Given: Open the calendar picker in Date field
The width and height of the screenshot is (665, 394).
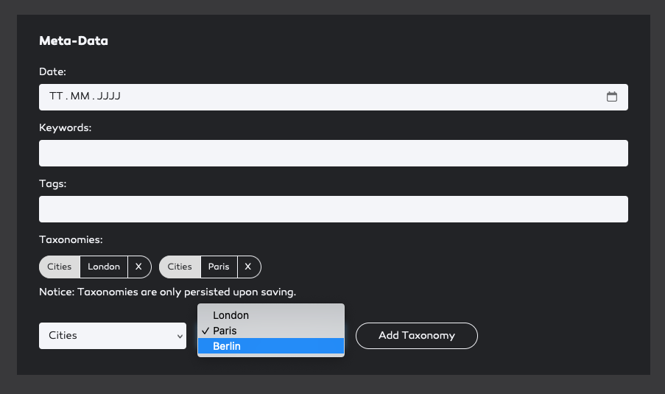Looking at the screenshot, I should coord(611,96).
